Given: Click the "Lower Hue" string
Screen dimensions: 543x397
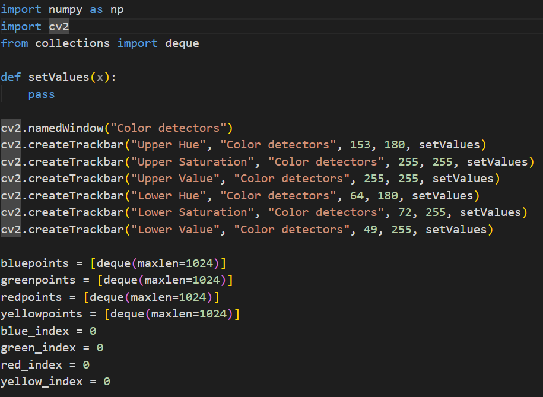Looking at the screenshot, I should (169, 196).
